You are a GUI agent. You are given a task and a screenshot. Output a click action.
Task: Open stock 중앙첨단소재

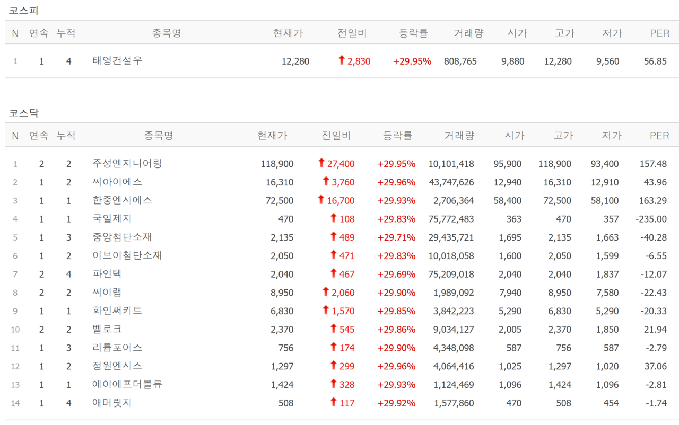point(122,237)
